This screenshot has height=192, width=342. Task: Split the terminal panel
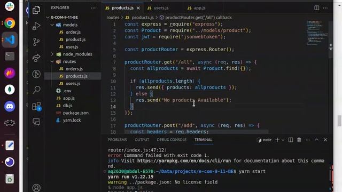point(291,140)
